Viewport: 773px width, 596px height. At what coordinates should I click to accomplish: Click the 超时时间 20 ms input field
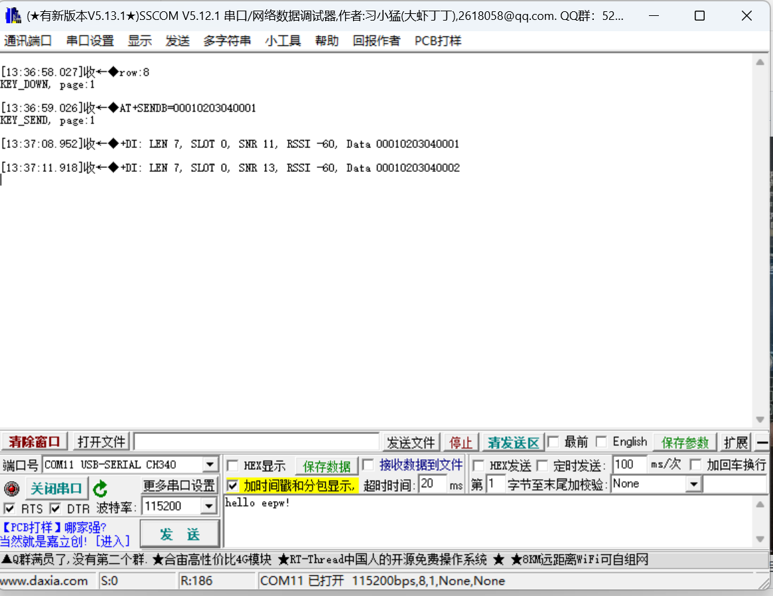pos(433,484)
